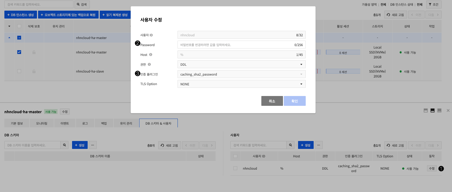
Task: Click the 조건 filter button
Action: [x=434, y=4]
